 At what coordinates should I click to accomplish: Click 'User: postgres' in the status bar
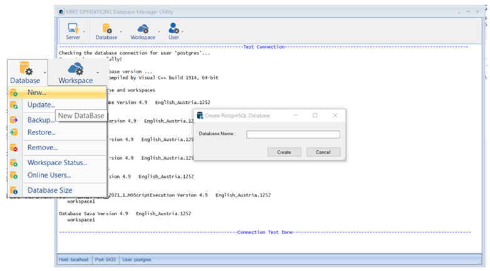(137, 260)
